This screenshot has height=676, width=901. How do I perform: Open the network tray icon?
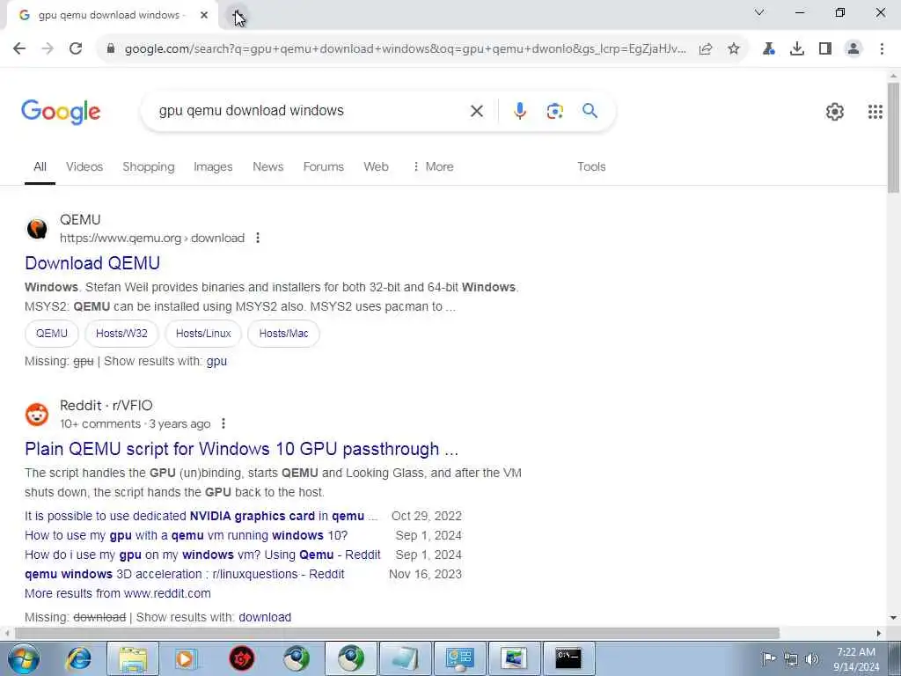[x=791, y=659]
